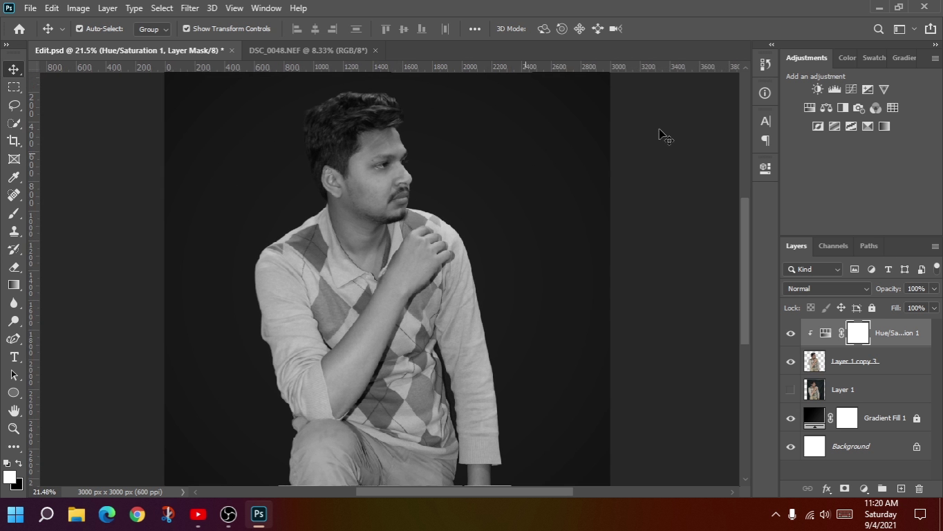
Task: Open layer style fx menu
Action: (x=826, y=489)
